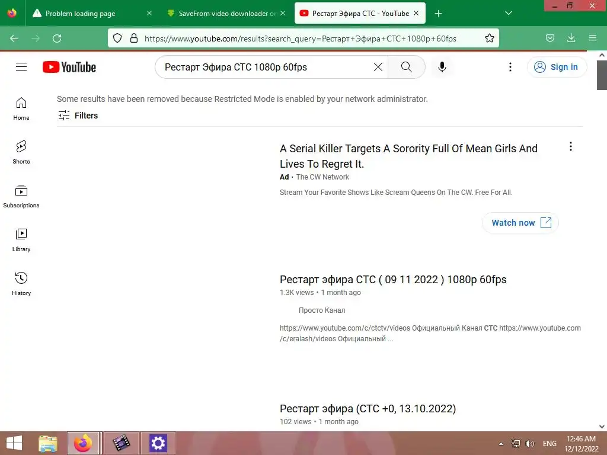The width and height of the screenshot is (607, 455).
Task: Click the page vertical scrollbar thumb
Action: [602, 75]
